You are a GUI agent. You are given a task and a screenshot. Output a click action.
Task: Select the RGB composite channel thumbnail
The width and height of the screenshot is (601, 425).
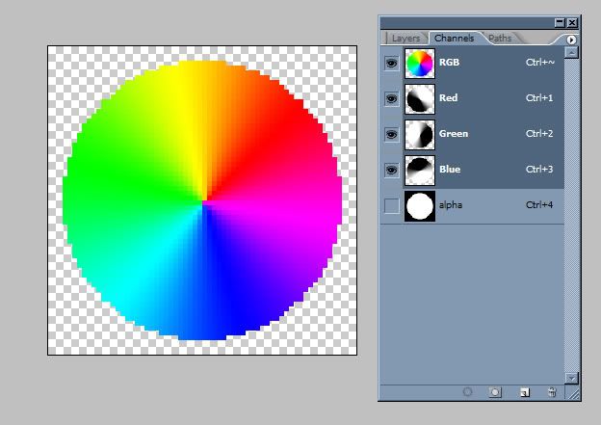419,63
